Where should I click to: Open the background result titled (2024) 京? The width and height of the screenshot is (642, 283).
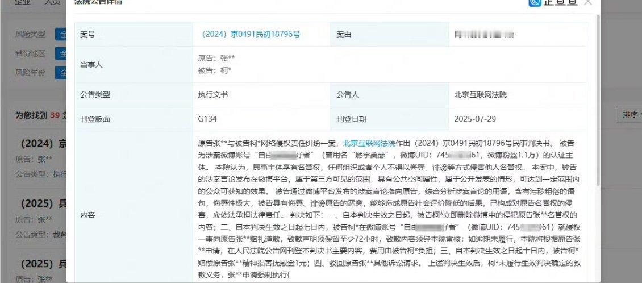[x=43, y=144]
